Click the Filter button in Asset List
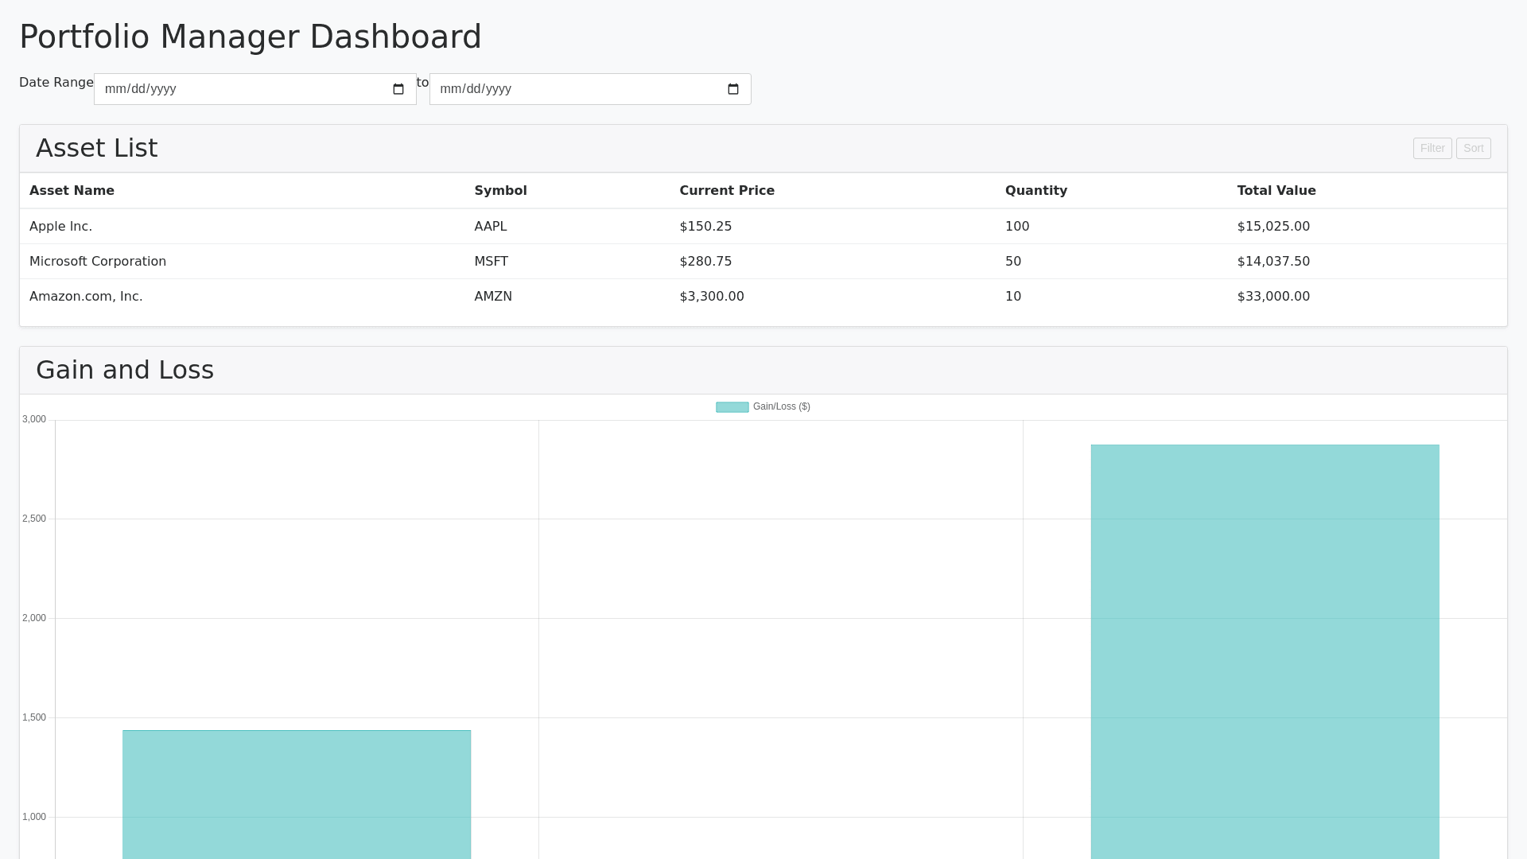 (x=1432, y=149)
